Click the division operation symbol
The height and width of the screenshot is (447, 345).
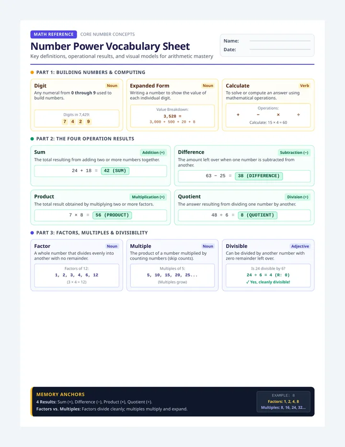click(299, 115)
